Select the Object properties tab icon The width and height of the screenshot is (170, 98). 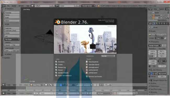coord(164,23)
